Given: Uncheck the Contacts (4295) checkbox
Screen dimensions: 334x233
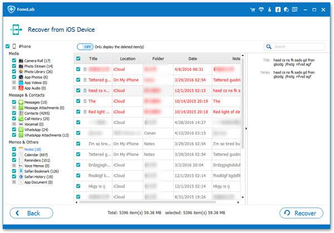Looking at the screenshot, I should tap(14, 113).
